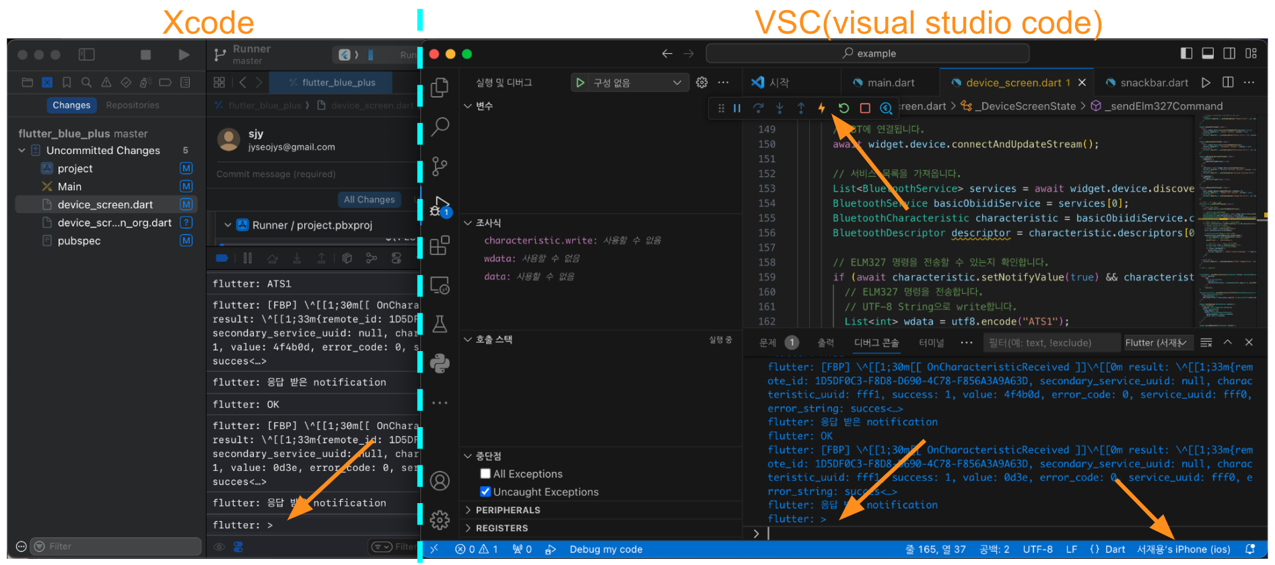Click Debug my code in status bar
Image resolution: width=1275 pixels, height=565 pixels.
pyautogui.click(x=605, y=550)
